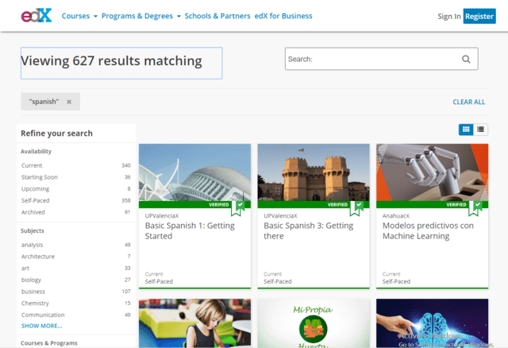Switch to grid view

tap(466, 129)
